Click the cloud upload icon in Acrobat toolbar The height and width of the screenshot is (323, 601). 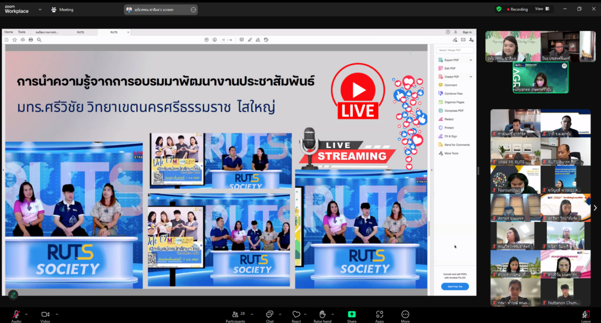pos(23,40)
